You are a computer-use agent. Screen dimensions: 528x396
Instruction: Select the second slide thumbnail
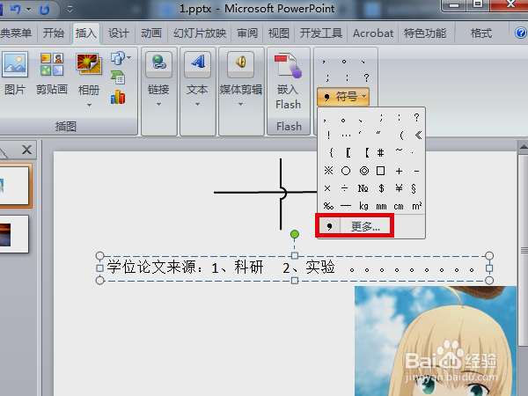pyautogui.click(x=14, y=234)
